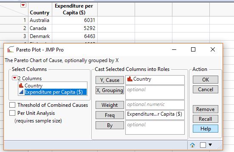This screenshot has width=234, height=152.
Task: Click the home window icon in status bar
Action: (x=192, y=145)
